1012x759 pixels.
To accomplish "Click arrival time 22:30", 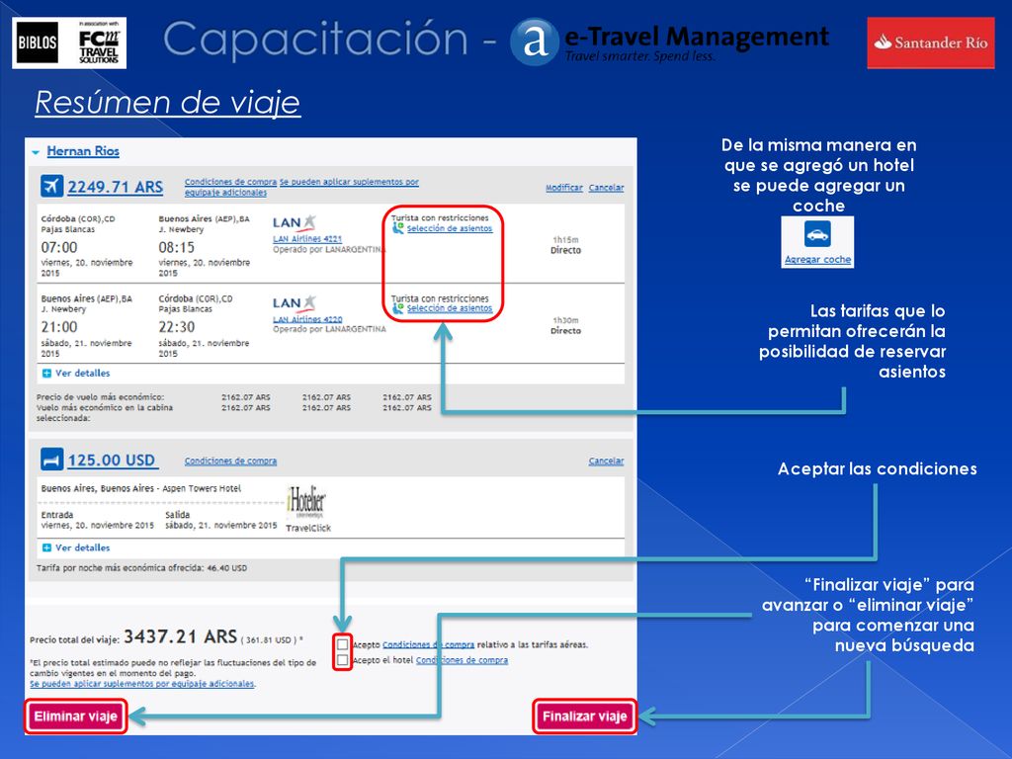I will pyautogui.click(x=176, y=327).
